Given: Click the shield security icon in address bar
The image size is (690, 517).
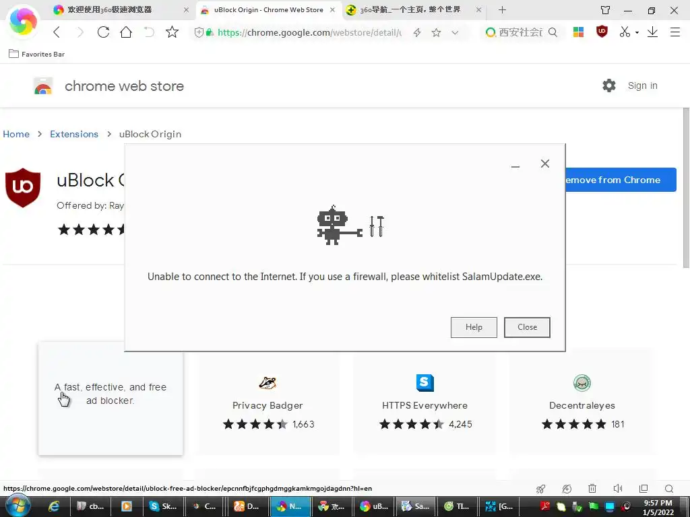Looking at the screenshot, I should (x=199, y=32).
